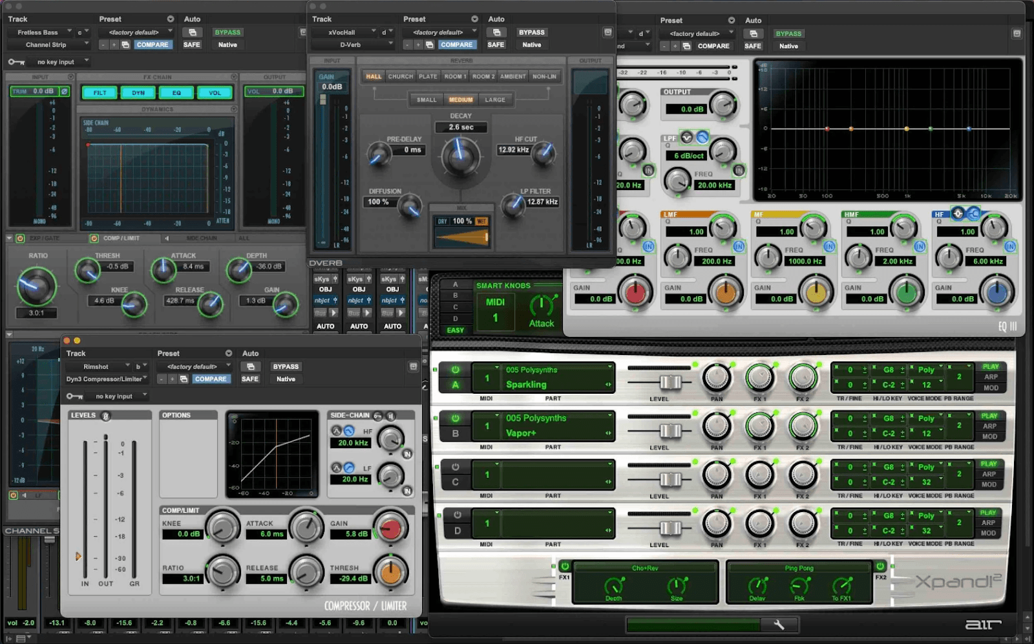This screenshot has width=1034, height=644.
Task: Click the EQ III LPF notch type icon
Action: tap(687, 138)
